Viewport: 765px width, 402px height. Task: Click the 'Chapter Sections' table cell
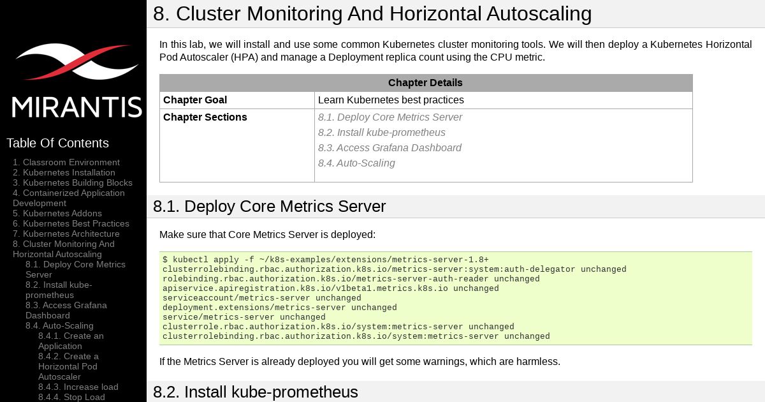(x=237, y=145)
